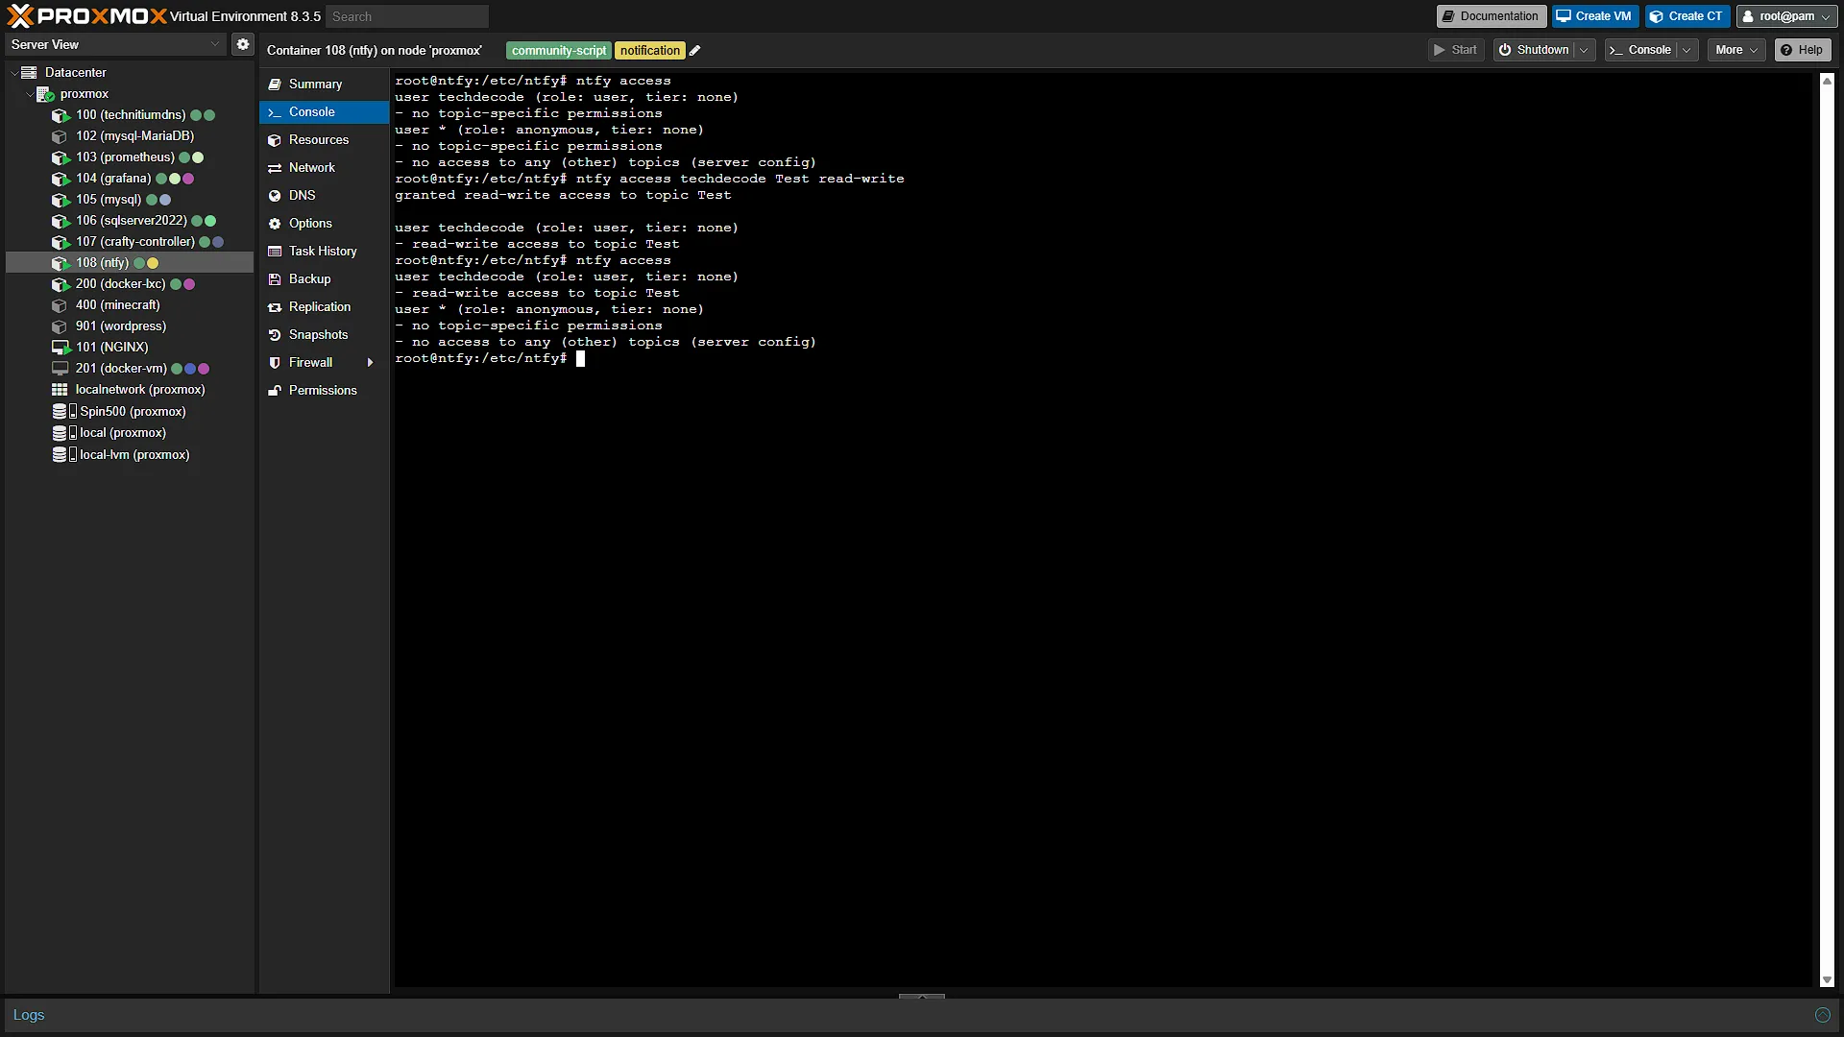This screenshot has width=1844, height=1037.
Task: Select 901 (wordpress) container
Action: [130, 326]
